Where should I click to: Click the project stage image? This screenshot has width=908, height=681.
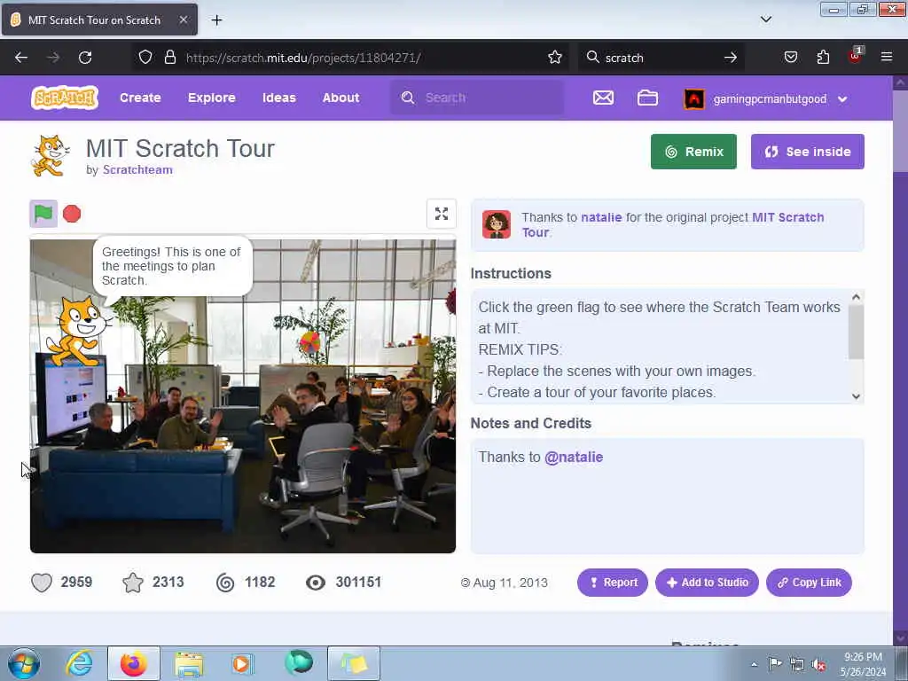pos(243,394)
